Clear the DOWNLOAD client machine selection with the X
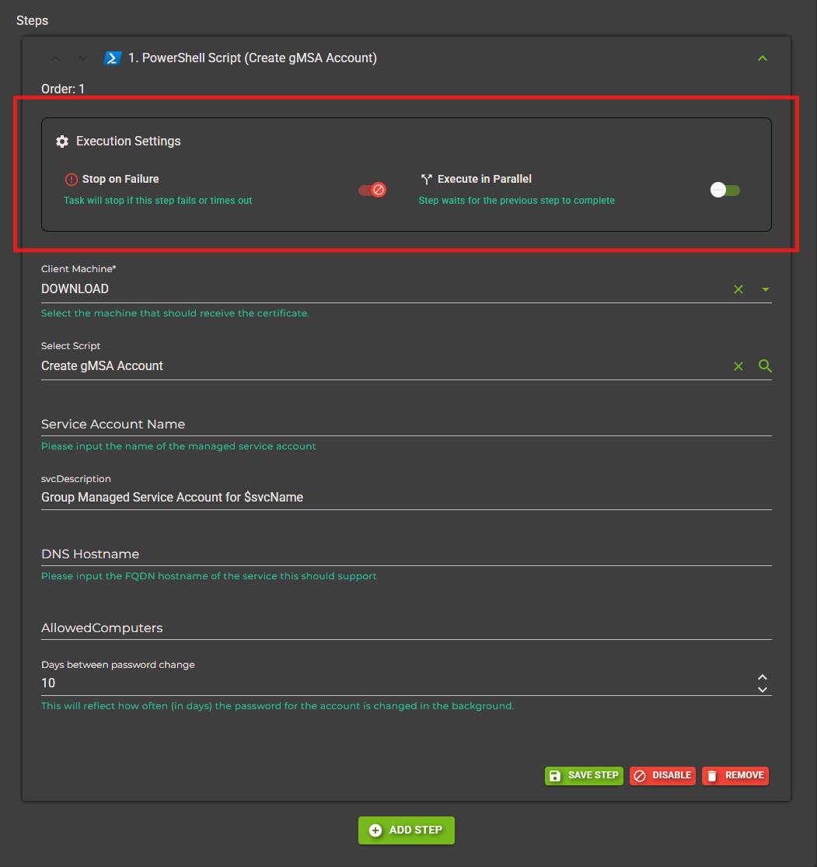The width and height of the screenshot is (817, 867). 738,288
